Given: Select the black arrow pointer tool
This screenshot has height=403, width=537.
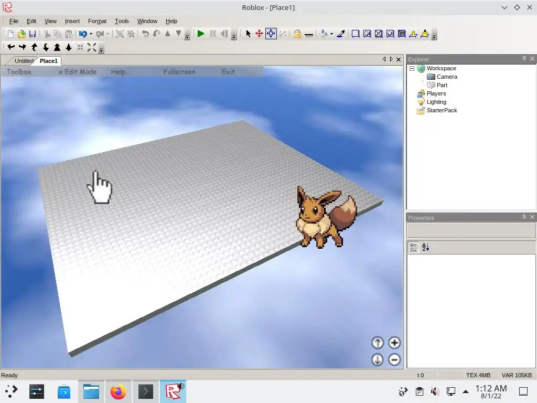Looking at the screenshot, I should [248, 34].
